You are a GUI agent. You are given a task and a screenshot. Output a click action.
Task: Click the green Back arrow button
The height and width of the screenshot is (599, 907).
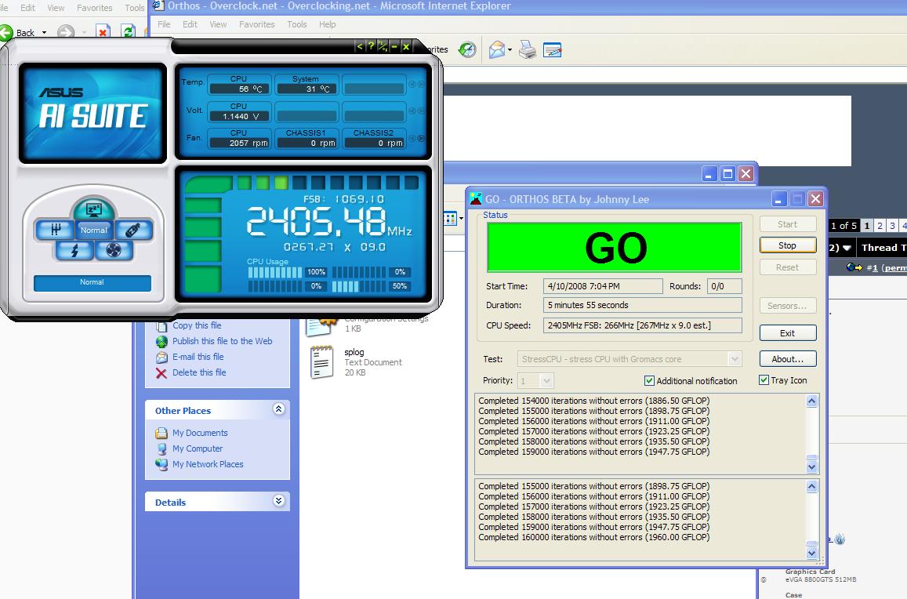(5, 32)
